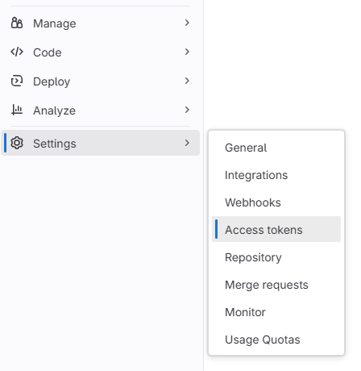The width and height of the screenshot is (361, 371).
Task: Click the Analyze text label in sidebar
Action: [x=54, y=110]
